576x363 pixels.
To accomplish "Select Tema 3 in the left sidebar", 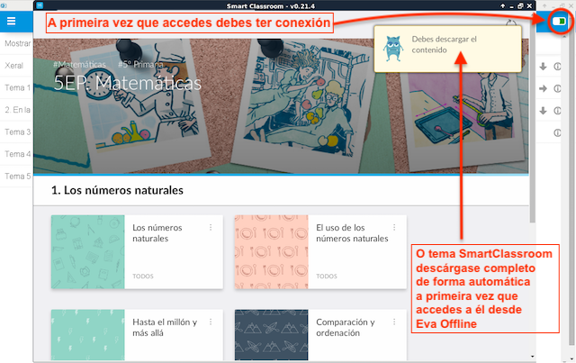I will click(16, 132).
